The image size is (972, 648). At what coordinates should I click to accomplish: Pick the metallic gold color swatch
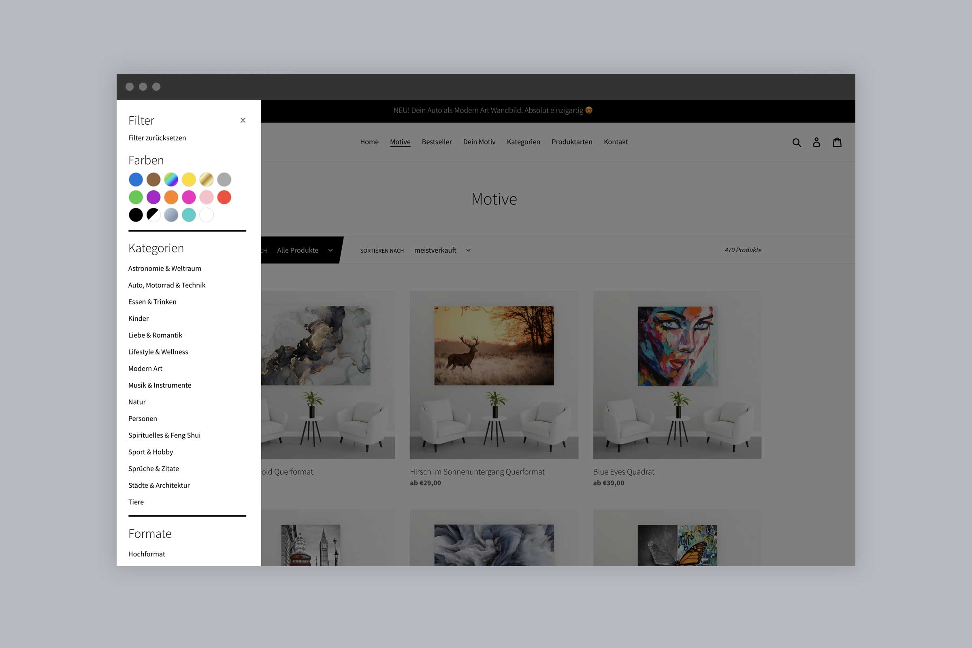click(x=206, y=179)
